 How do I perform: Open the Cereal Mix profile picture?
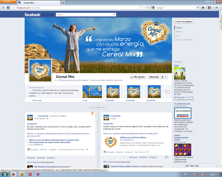click(x=40, y=71)
